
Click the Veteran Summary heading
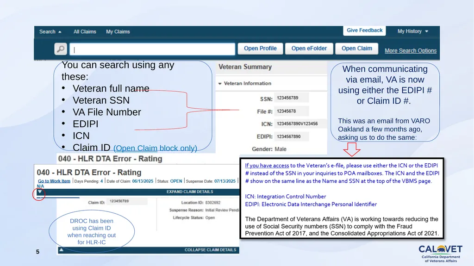(245, 67)
